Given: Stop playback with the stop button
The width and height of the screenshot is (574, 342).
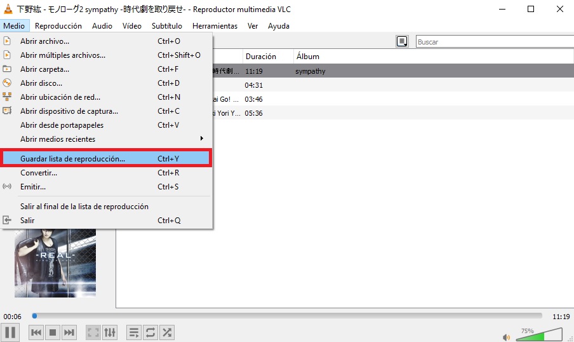Looking at the screenshot, I should click(x=53, y=332).
